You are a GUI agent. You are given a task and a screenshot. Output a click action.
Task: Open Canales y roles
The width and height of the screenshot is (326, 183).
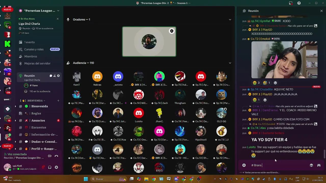pyautogui.click(x=39, y=49)
